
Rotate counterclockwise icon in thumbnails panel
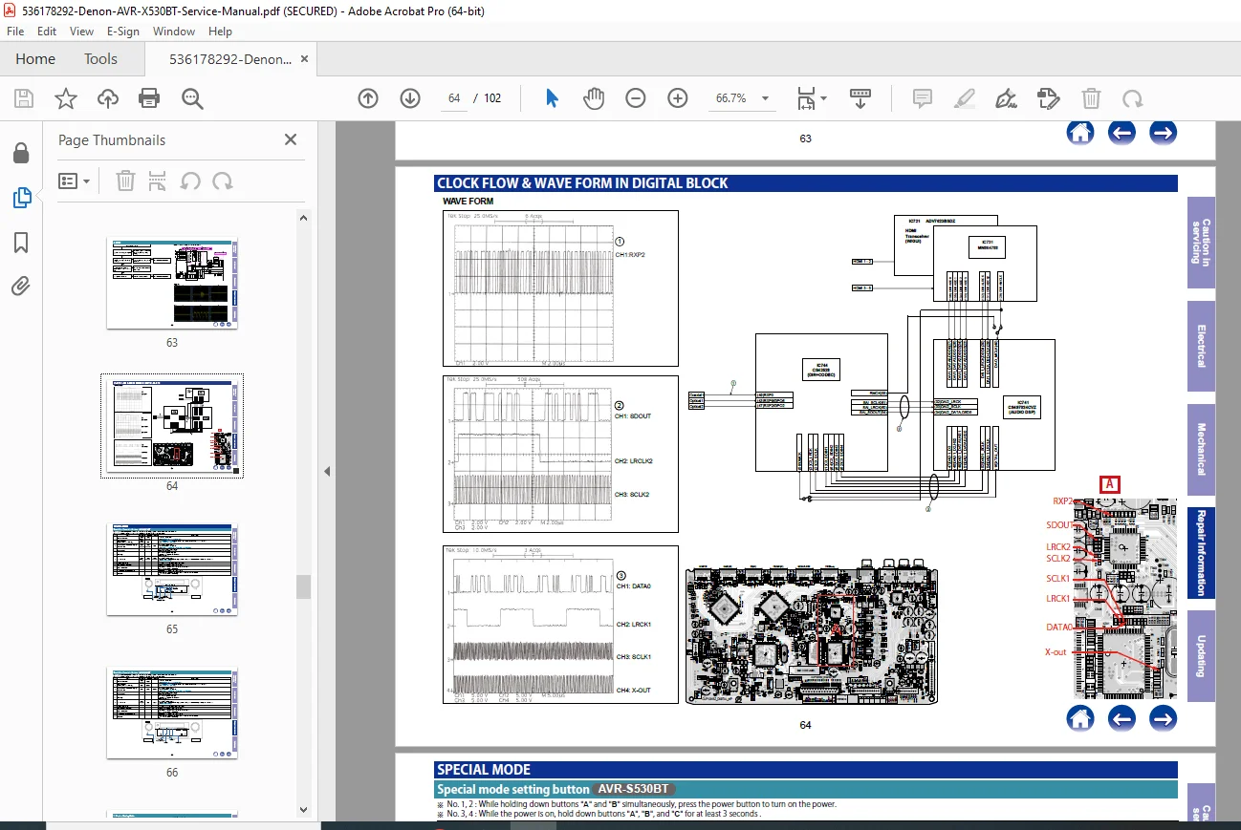[190, 181]
